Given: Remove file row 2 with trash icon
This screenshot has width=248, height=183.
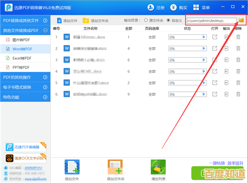Looking at the screenshot, I should tap(238, 48).
